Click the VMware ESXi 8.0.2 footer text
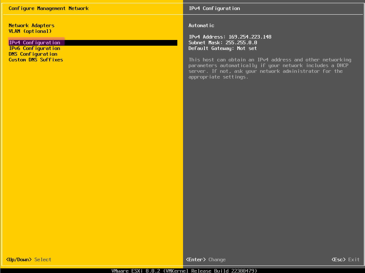This screenshot has width=365, height=273. [x=136, y=271]
